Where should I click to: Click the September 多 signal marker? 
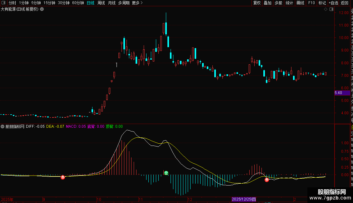point(63,177)
